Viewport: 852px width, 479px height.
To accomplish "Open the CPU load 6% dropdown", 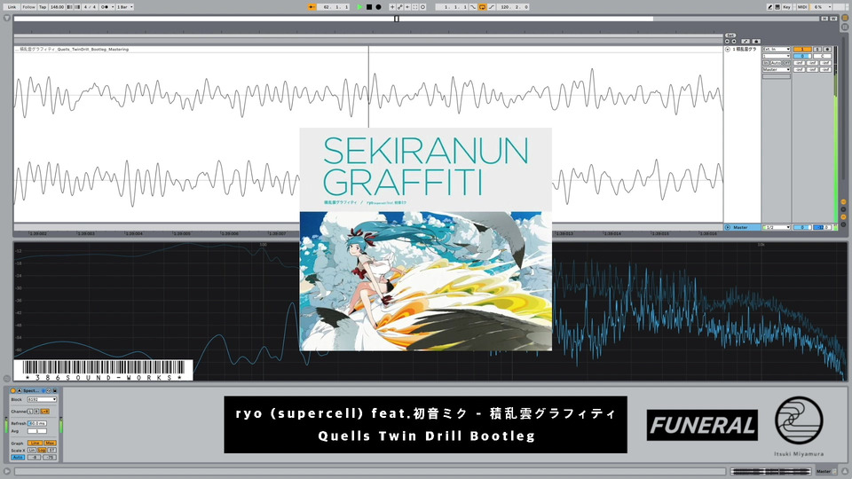I will pyautogui.click(x=822, y=7).
